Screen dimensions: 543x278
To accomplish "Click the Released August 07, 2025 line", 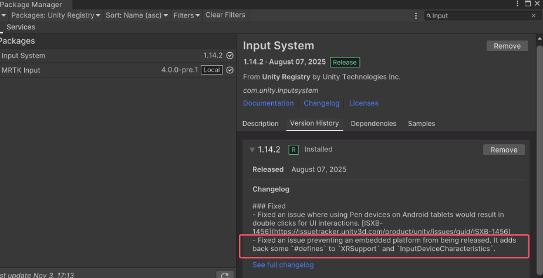I will tap(299, 169).
